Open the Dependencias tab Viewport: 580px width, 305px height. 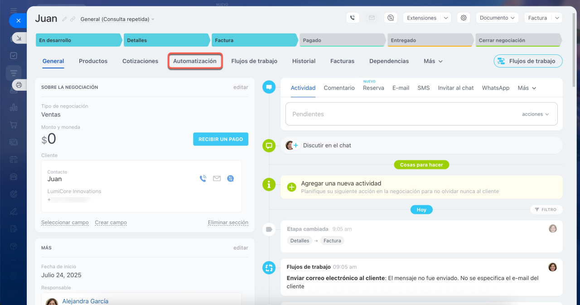(389, 61)
